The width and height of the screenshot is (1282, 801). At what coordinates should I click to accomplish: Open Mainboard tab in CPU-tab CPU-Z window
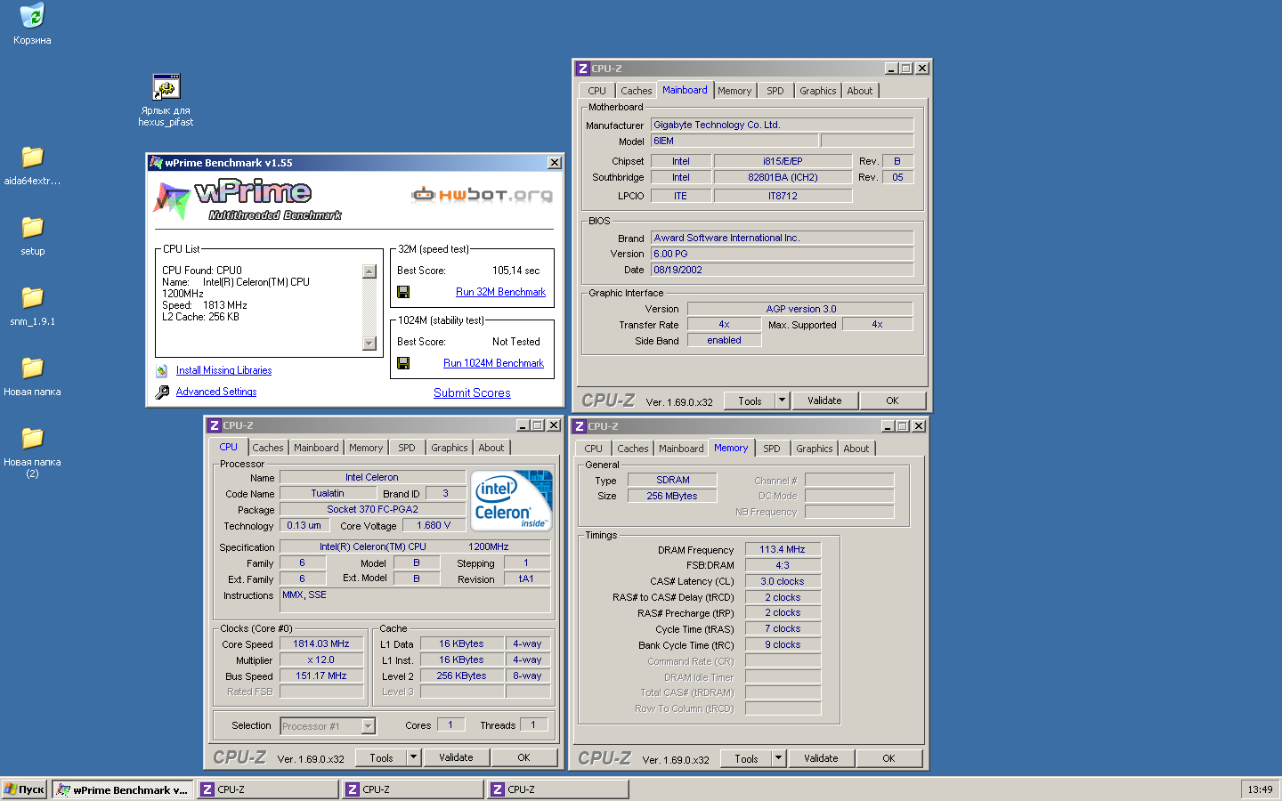pos(316,448)
